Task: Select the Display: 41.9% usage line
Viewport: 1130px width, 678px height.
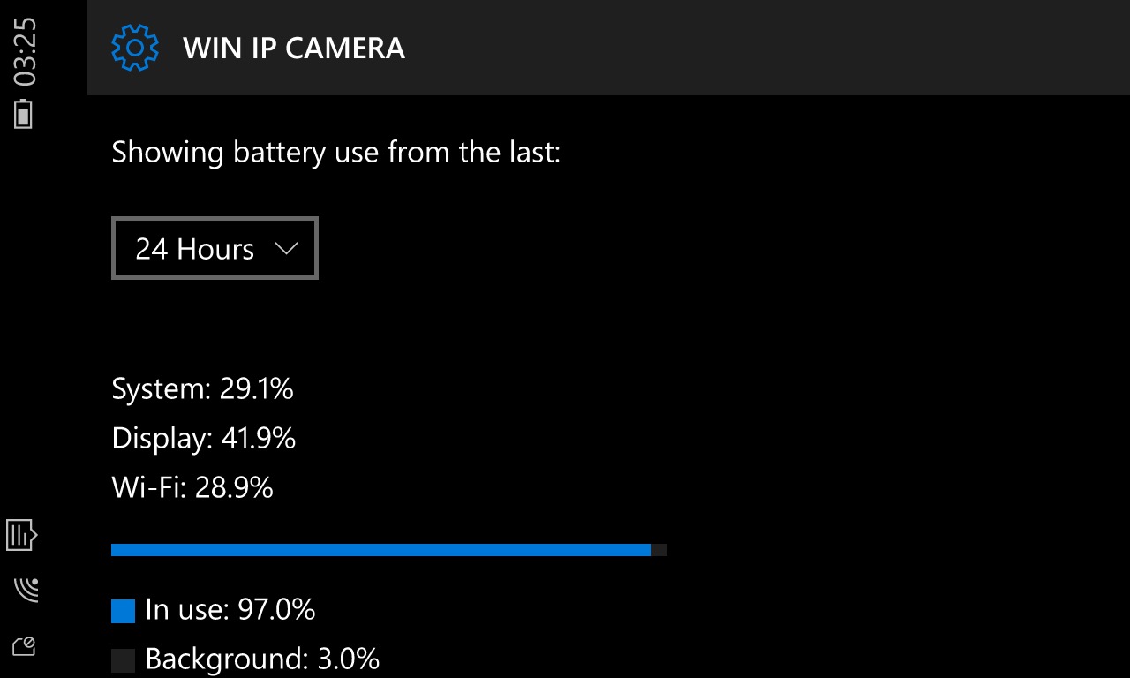Action: tap(203, 438)
